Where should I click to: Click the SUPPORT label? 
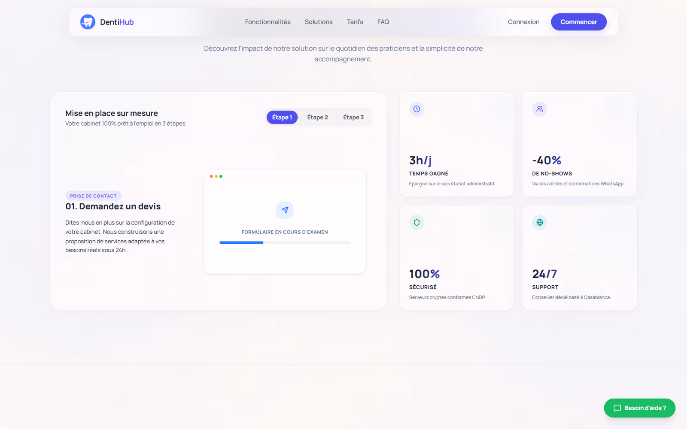click(545, 287)
